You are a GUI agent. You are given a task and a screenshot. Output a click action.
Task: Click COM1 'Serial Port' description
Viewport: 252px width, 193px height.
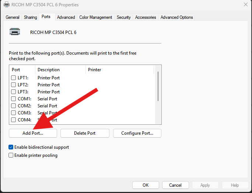(x=47, y=99)
